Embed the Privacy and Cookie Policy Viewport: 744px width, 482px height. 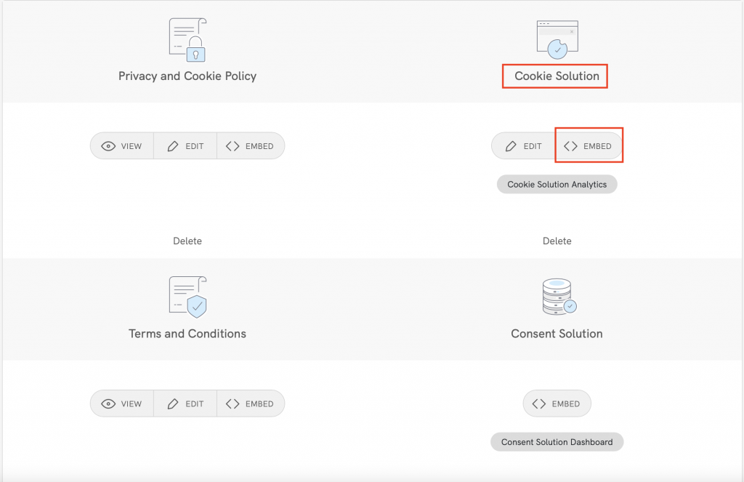pyautogui.click(x=251, y=145)
